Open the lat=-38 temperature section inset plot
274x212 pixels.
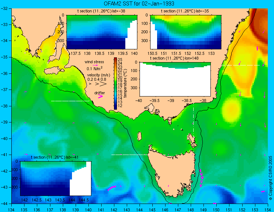[102, 32]
